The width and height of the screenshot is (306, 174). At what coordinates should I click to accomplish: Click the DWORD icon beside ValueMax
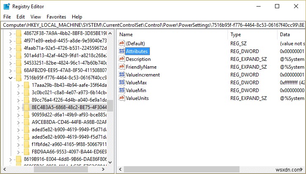122,83
